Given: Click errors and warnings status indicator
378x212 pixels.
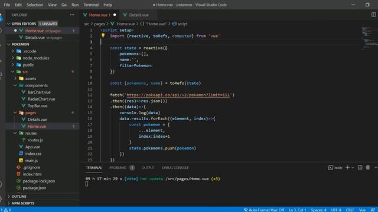Looking at the screenshot, I should pos(6,210).
